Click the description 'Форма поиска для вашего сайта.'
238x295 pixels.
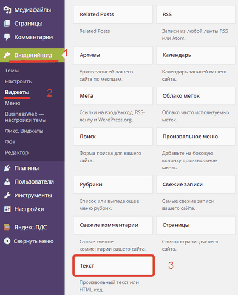point(110,157)
